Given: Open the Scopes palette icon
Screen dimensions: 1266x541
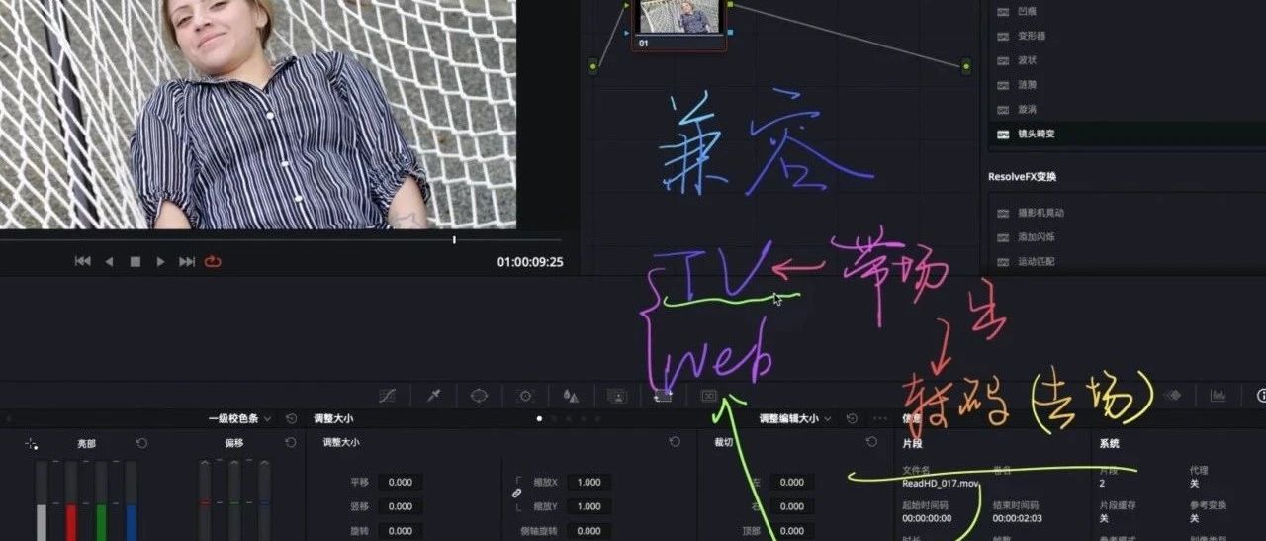Looking at the screenshot, I should [1218, 396].
